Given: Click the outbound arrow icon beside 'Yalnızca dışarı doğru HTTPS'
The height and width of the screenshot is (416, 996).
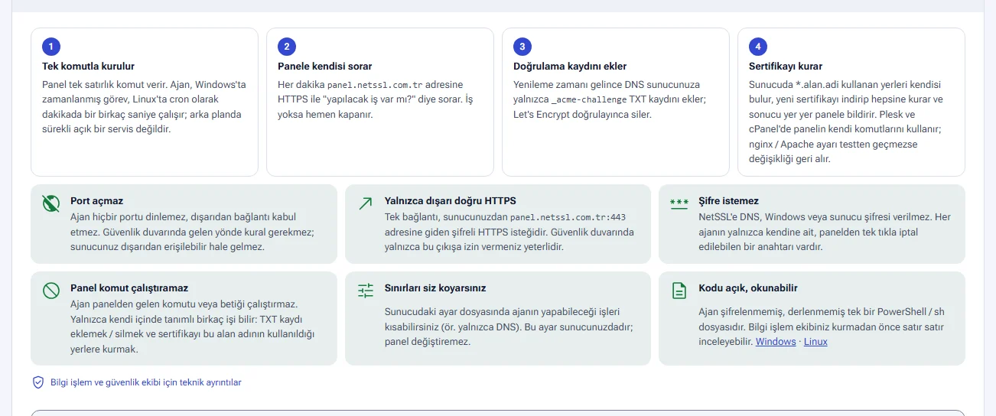Looking at the screenshot, I should pos(366,203).
